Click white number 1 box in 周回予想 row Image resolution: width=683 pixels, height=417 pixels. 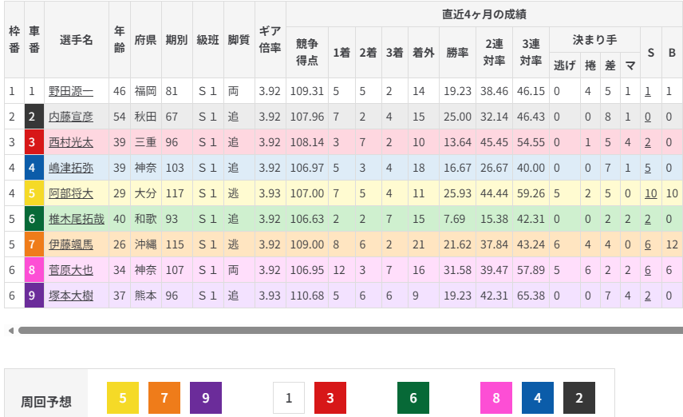tap(289, 398)
